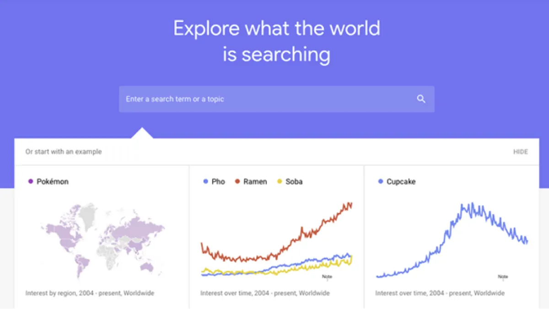Click the Note marker on the Cupcake chart

(503, 276)
